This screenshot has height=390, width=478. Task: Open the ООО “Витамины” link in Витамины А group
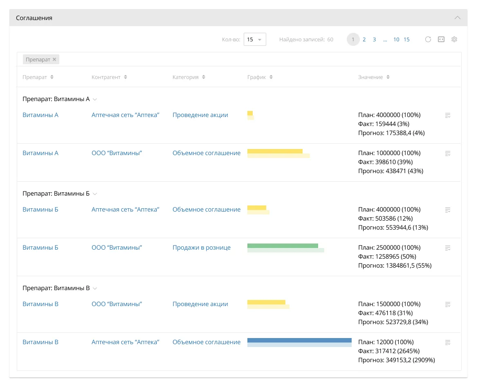(117, 153)
